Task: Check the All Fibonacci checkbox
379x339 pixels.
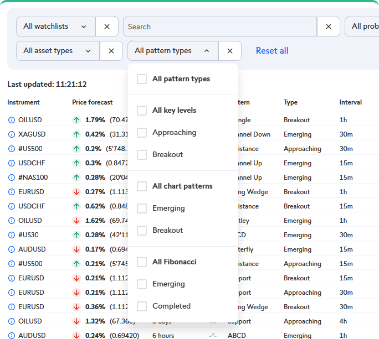Action: pyautogui.click(x=142, y=262)
